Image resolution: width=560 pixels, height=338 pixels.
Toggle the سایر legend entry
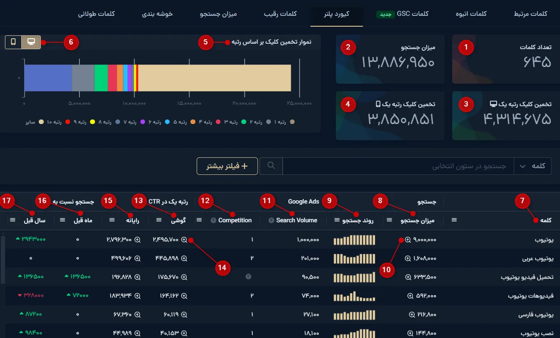pos(35,122)
